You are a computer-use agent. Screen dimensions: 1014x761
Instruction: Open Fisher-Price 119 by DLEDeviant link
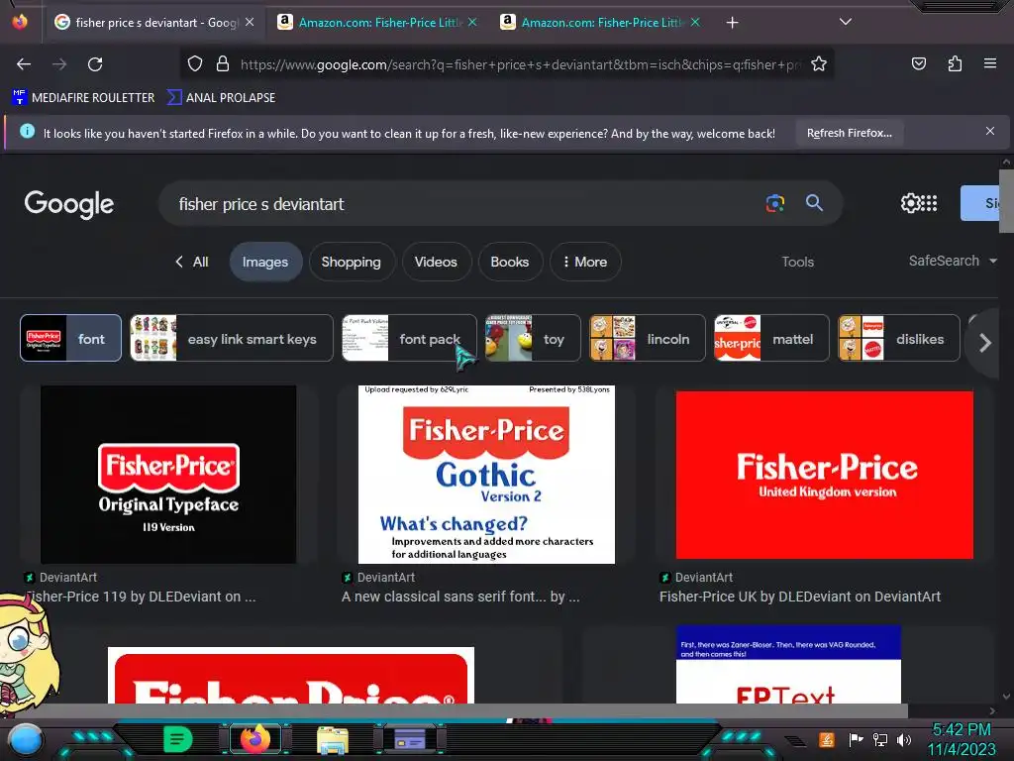click(141, 597)
